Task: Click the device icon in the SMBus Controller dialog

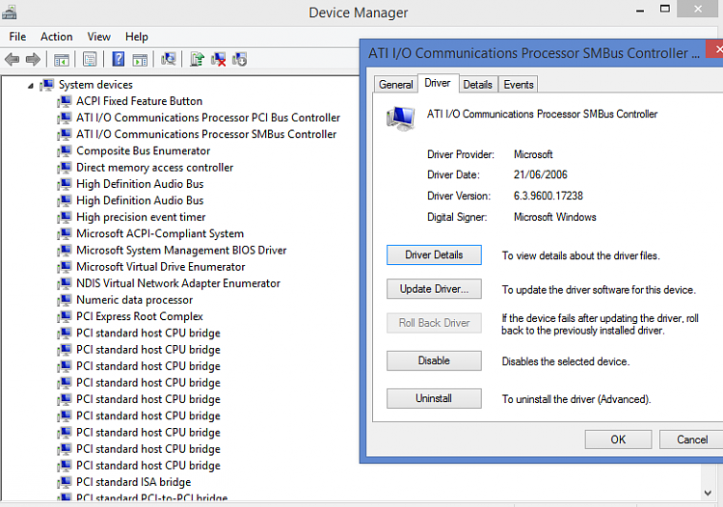Action: (x=400, y=118)
